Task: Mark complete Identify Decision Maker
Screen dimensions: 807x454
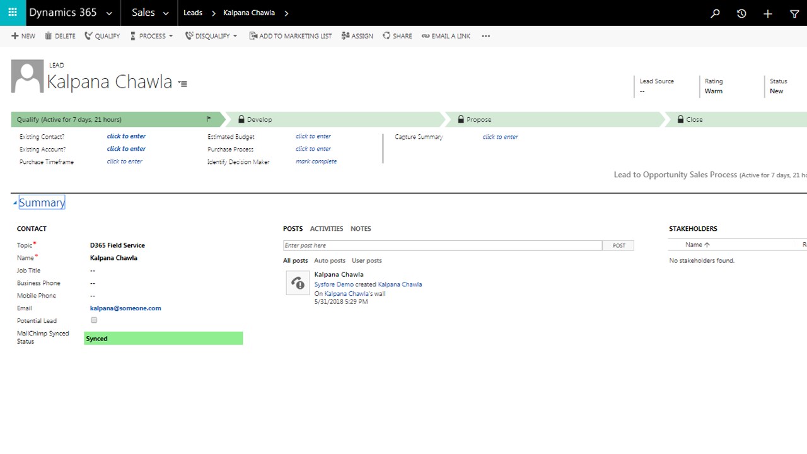Action: (x=316, y=161)
